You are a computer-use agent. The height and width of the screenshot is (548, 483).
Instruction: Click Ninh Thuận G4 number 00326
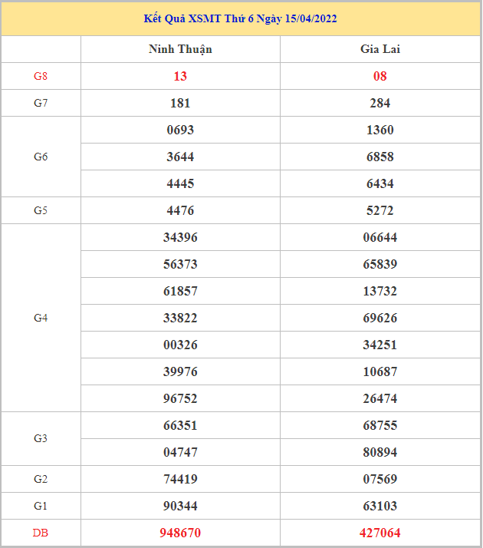pos(180,345)
